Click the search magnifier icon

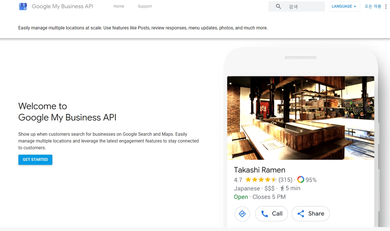278,6
